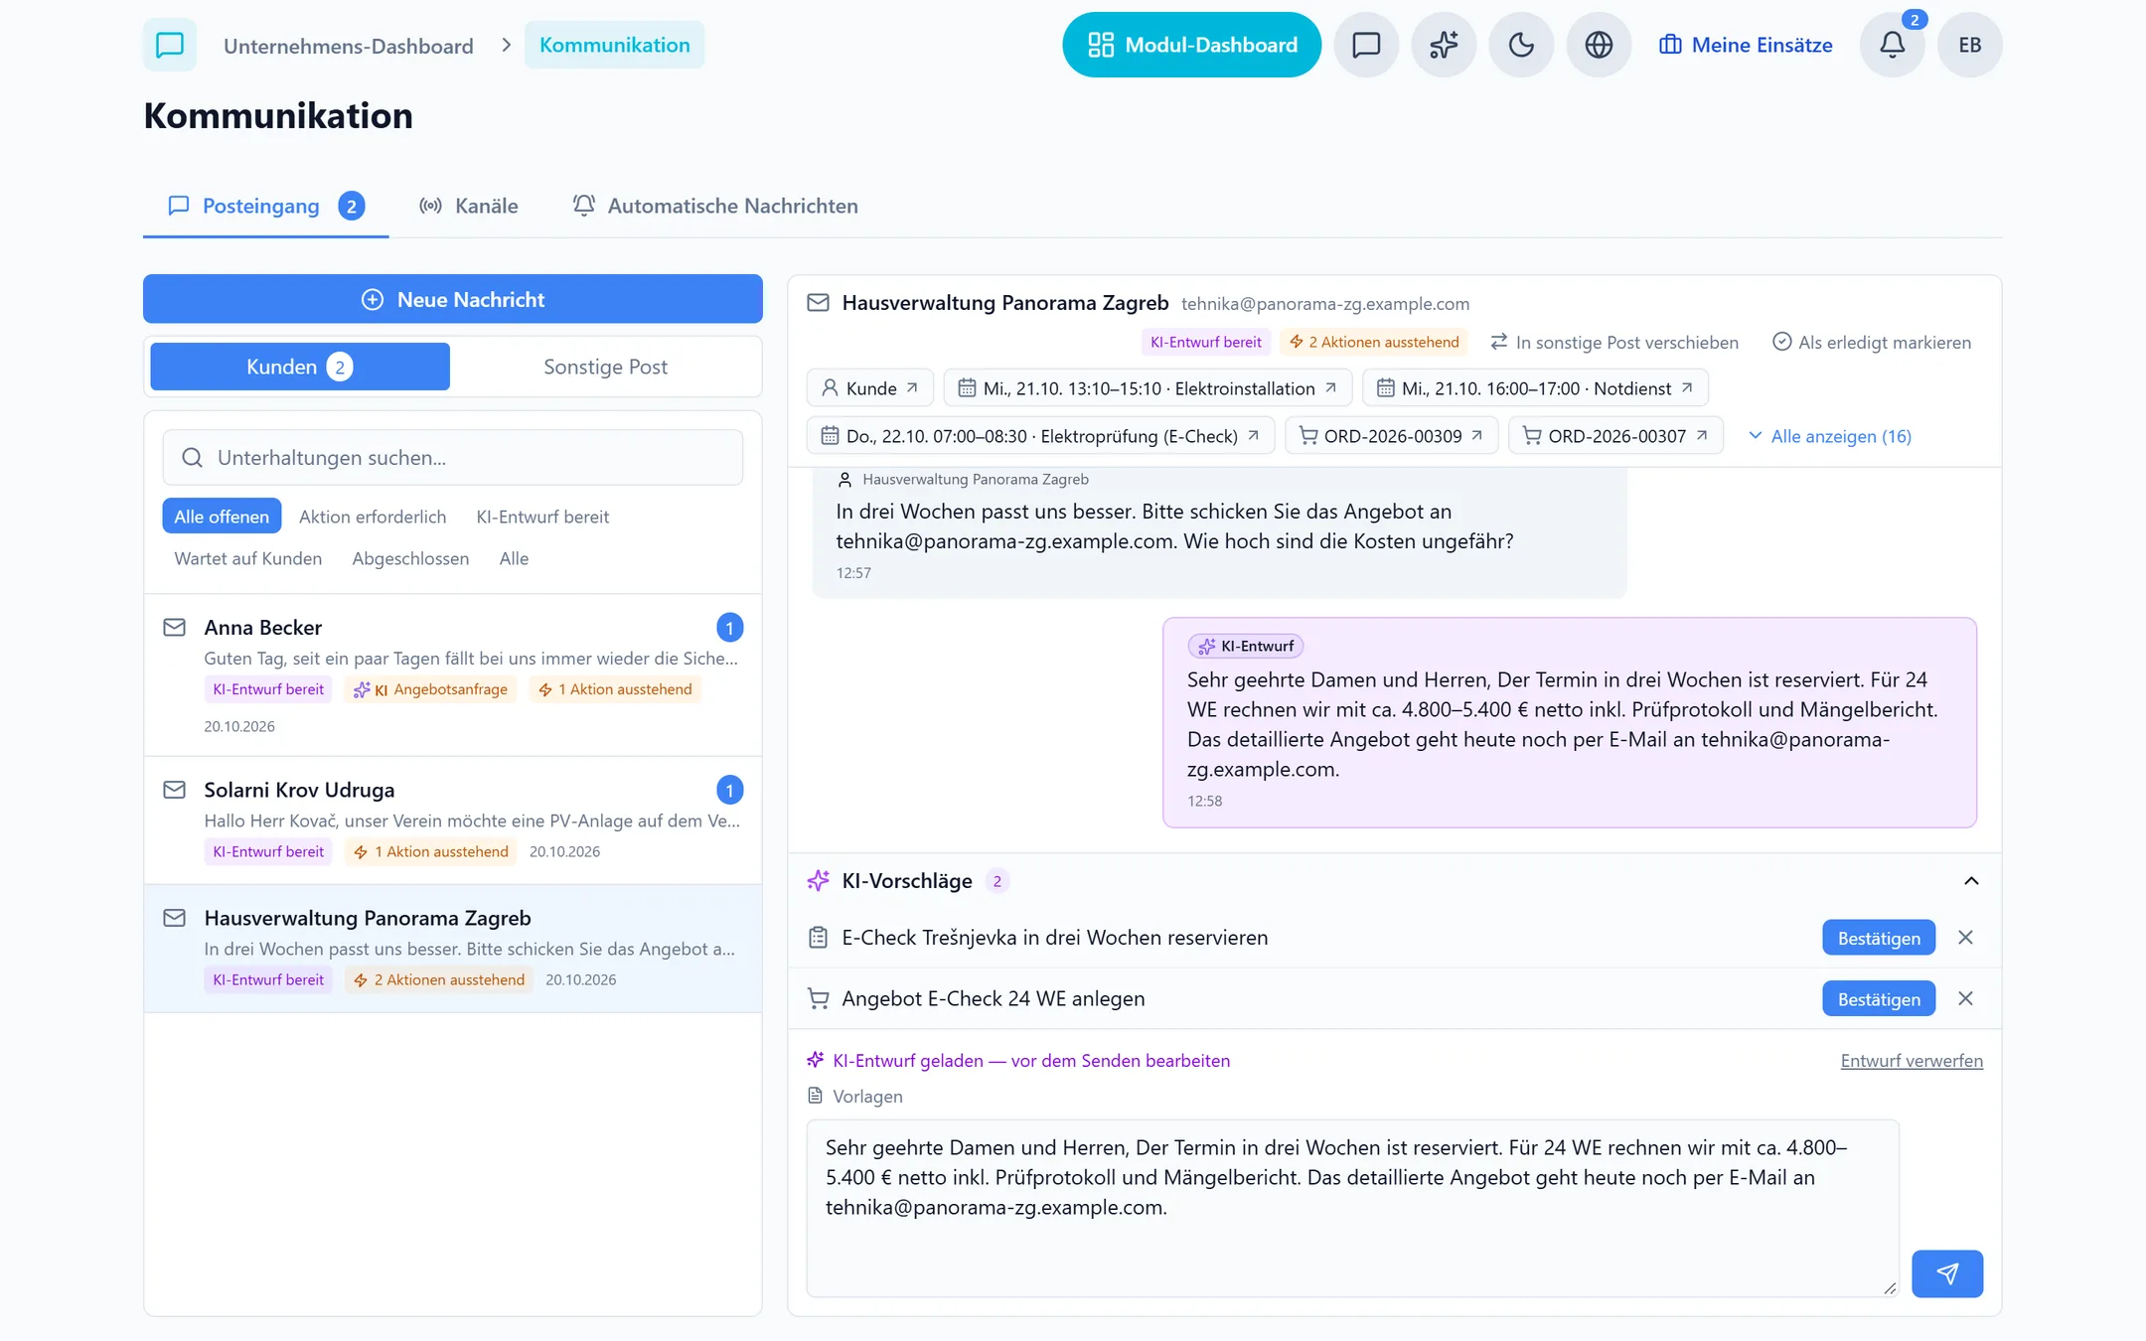
Task: Click Entwurf verwerfen link
Action: [x=1912, y=1060]
